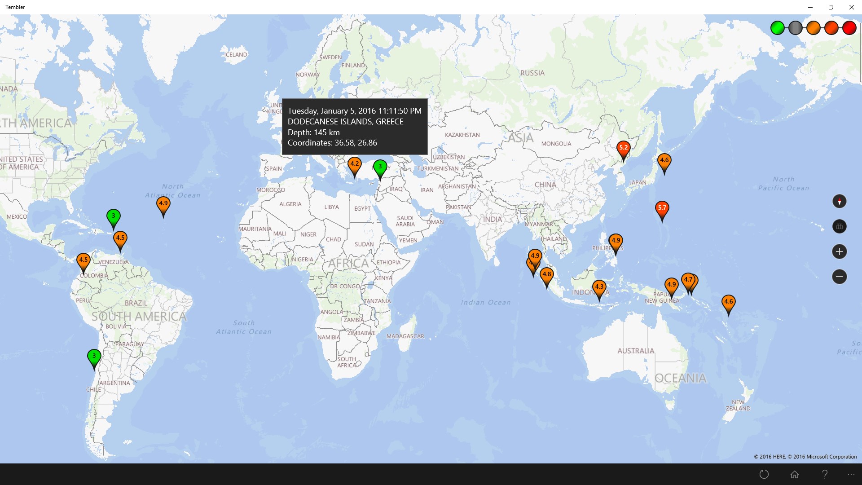Click the 4.6 quake pin near New Zealand
862x485 pixels.
[728, 302]
